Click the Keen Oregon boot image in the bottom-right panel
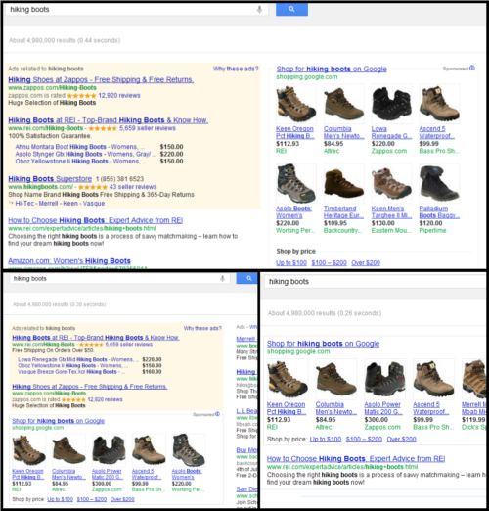This screenshot has height=511, width=489. click(x=288, y=380)
